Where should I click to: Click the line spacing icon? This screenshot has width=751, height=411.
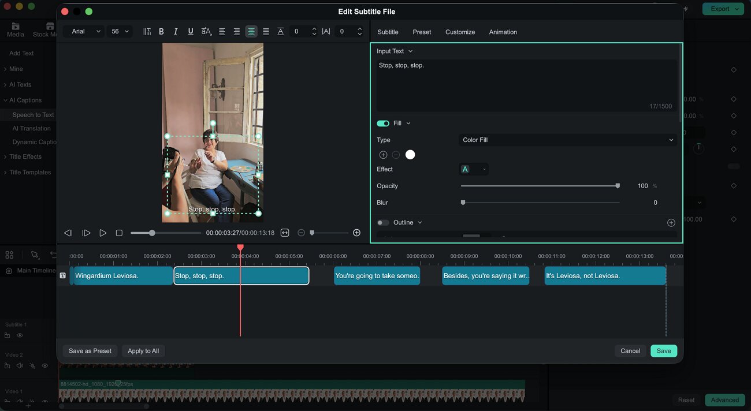pyautogui.click(x=280, y=32)
